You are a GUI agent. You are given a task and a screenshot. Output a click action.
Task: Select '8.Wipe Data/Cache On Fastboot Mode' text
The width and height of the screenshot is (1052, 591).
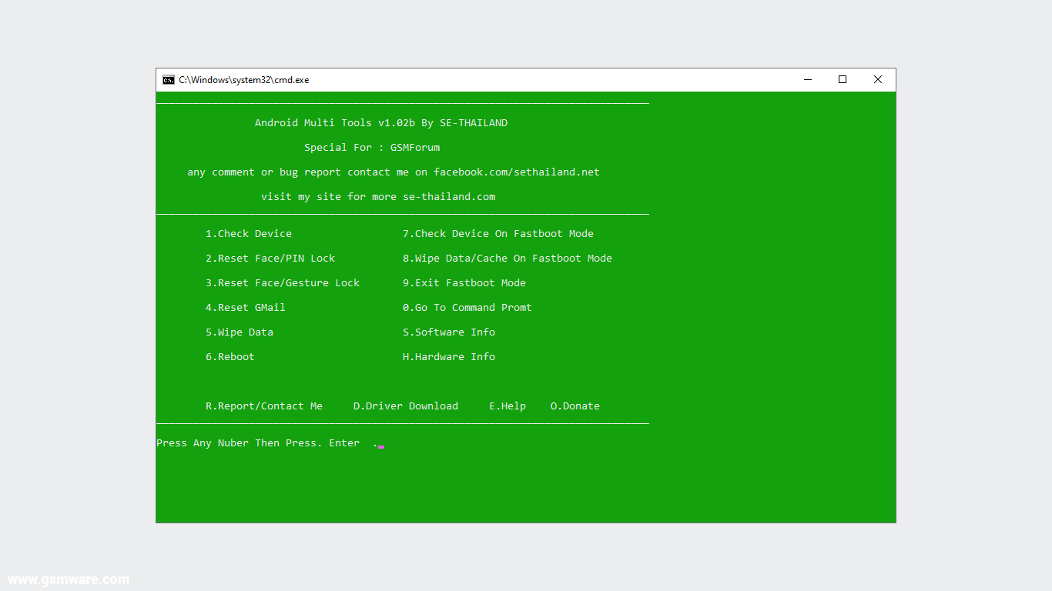point(508,259)
